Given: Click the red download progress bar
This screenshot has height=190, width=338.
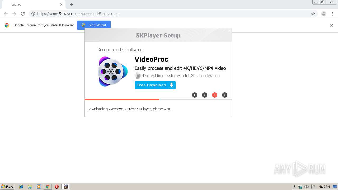Looking at the screenshot, I should (x=122, y=99).
